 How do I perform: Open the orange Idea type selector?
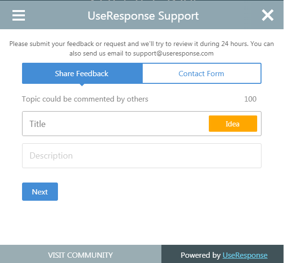click(x=233, y=124)
